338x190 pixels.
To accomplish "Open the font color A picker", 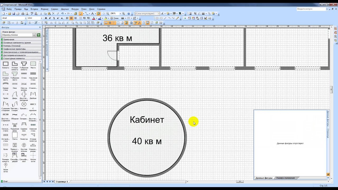I will coord(93,18).
